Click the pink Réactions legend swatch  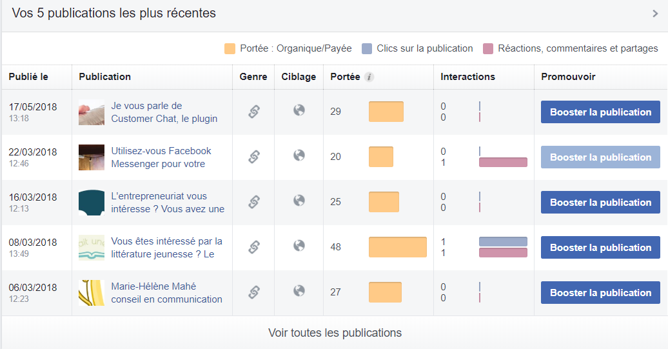(x=488, y=48)
